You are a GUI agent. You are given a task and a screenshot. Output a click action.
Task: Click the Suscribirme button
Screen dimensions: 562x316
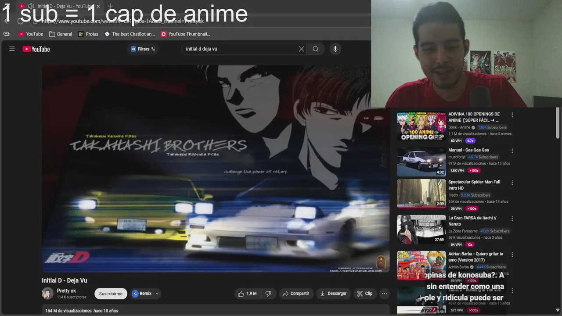(x=111, y=294)
